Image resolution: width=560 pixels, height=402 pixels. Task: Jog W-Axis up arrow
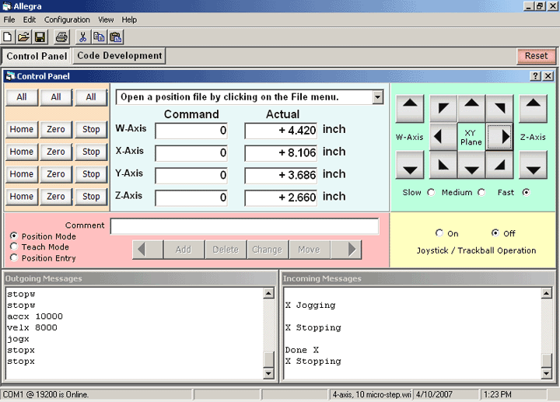[x=410, y=108]
